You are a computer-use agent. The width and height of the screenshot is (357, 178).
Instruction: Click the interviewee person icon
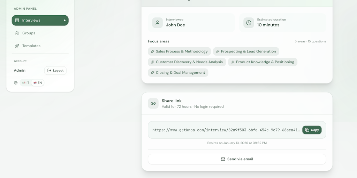tap(158, 23)
